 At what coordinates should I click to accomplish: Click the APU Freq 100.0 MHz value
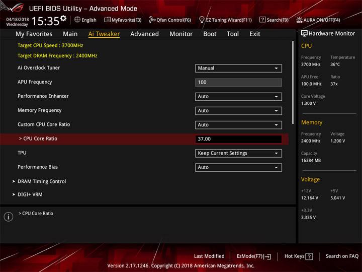[311, 84]
